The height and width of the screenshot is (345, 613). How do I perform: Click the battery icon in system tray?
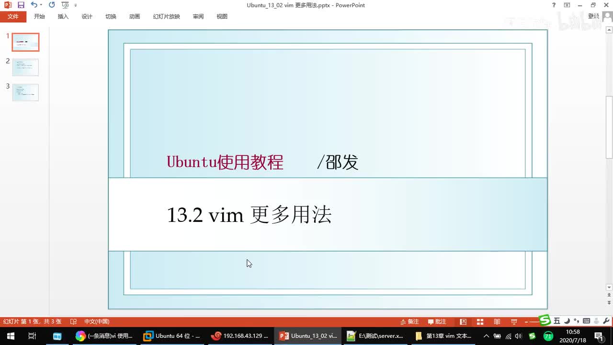pyautogui.click(x=497, y=336)
